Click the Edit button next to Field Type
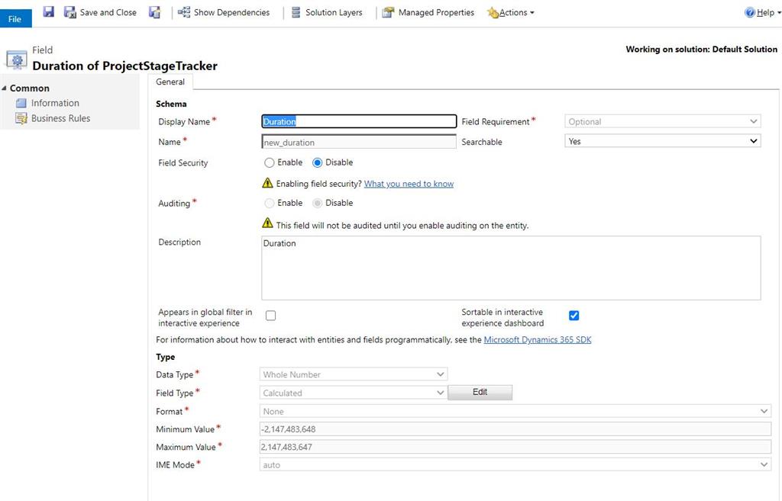Viewport: 782px width, 501px height. coord(480,392)
